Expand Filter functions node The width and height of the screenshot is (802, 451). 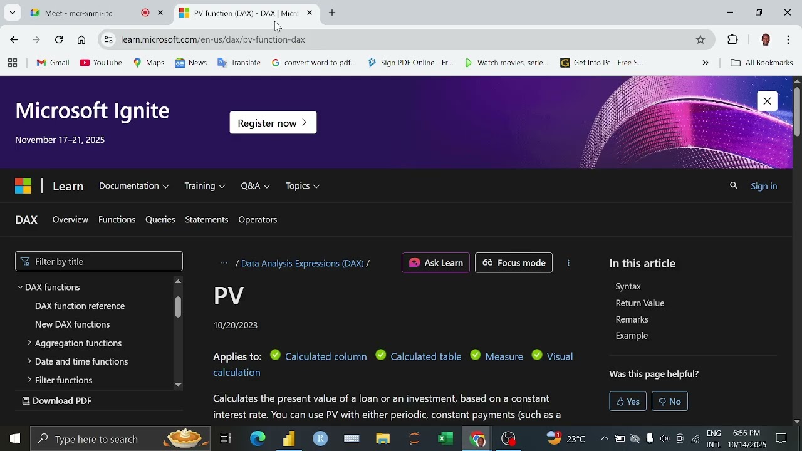(29, 380)
